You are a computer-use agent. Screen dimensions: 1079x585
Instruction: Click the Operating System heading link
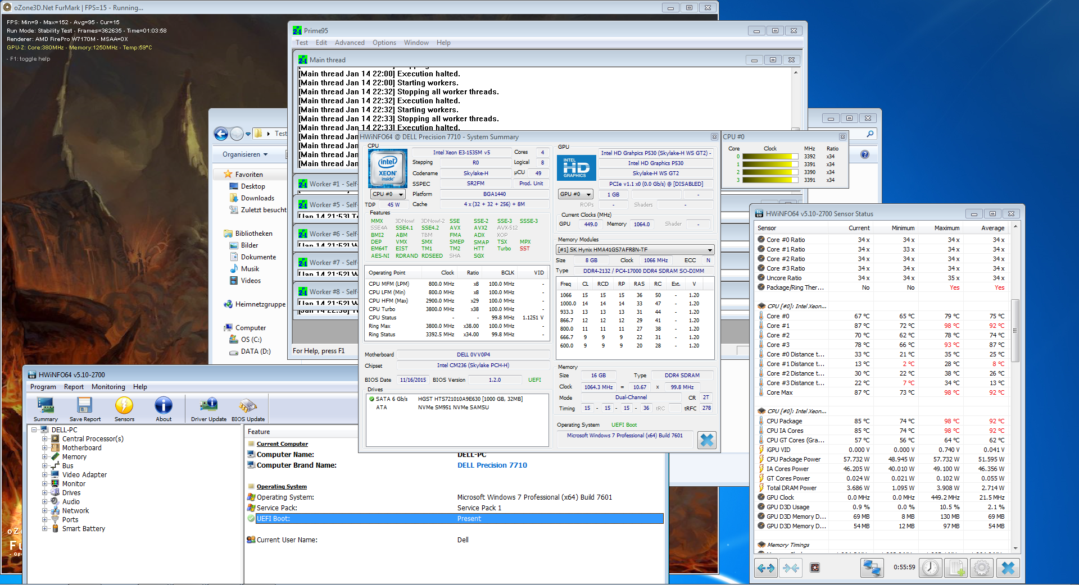pos(282,487)
